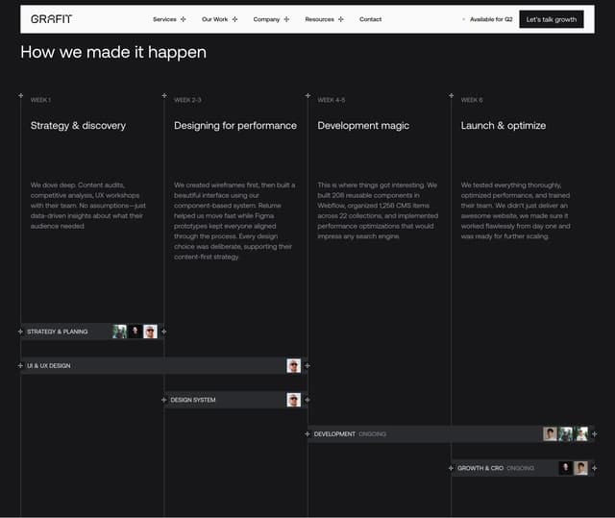Image resolution: width=615 pixels, height=518 pixels.
Task: Click the middle avatar in Development bar
Action: coord(566,433)
